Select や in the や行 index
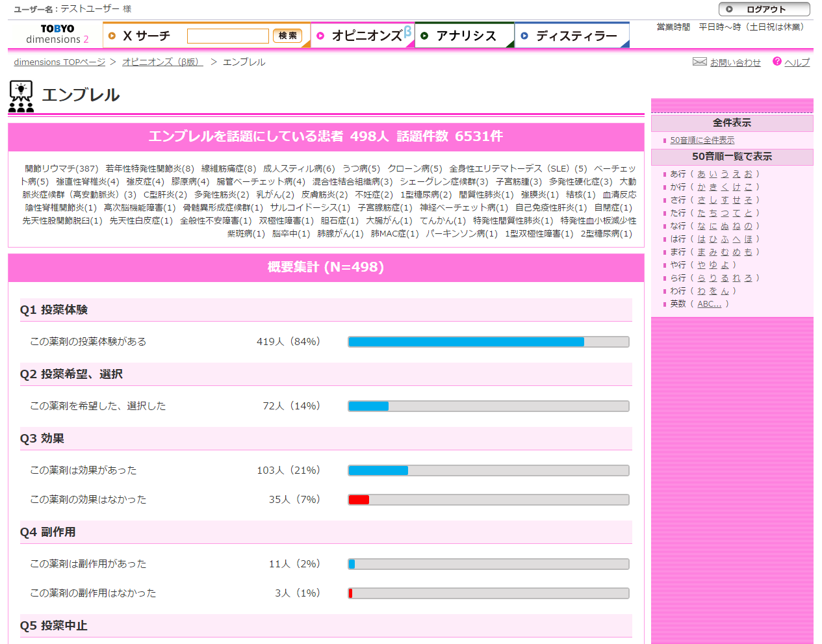This screenshot has height=644, width=822. coord(701,265)
